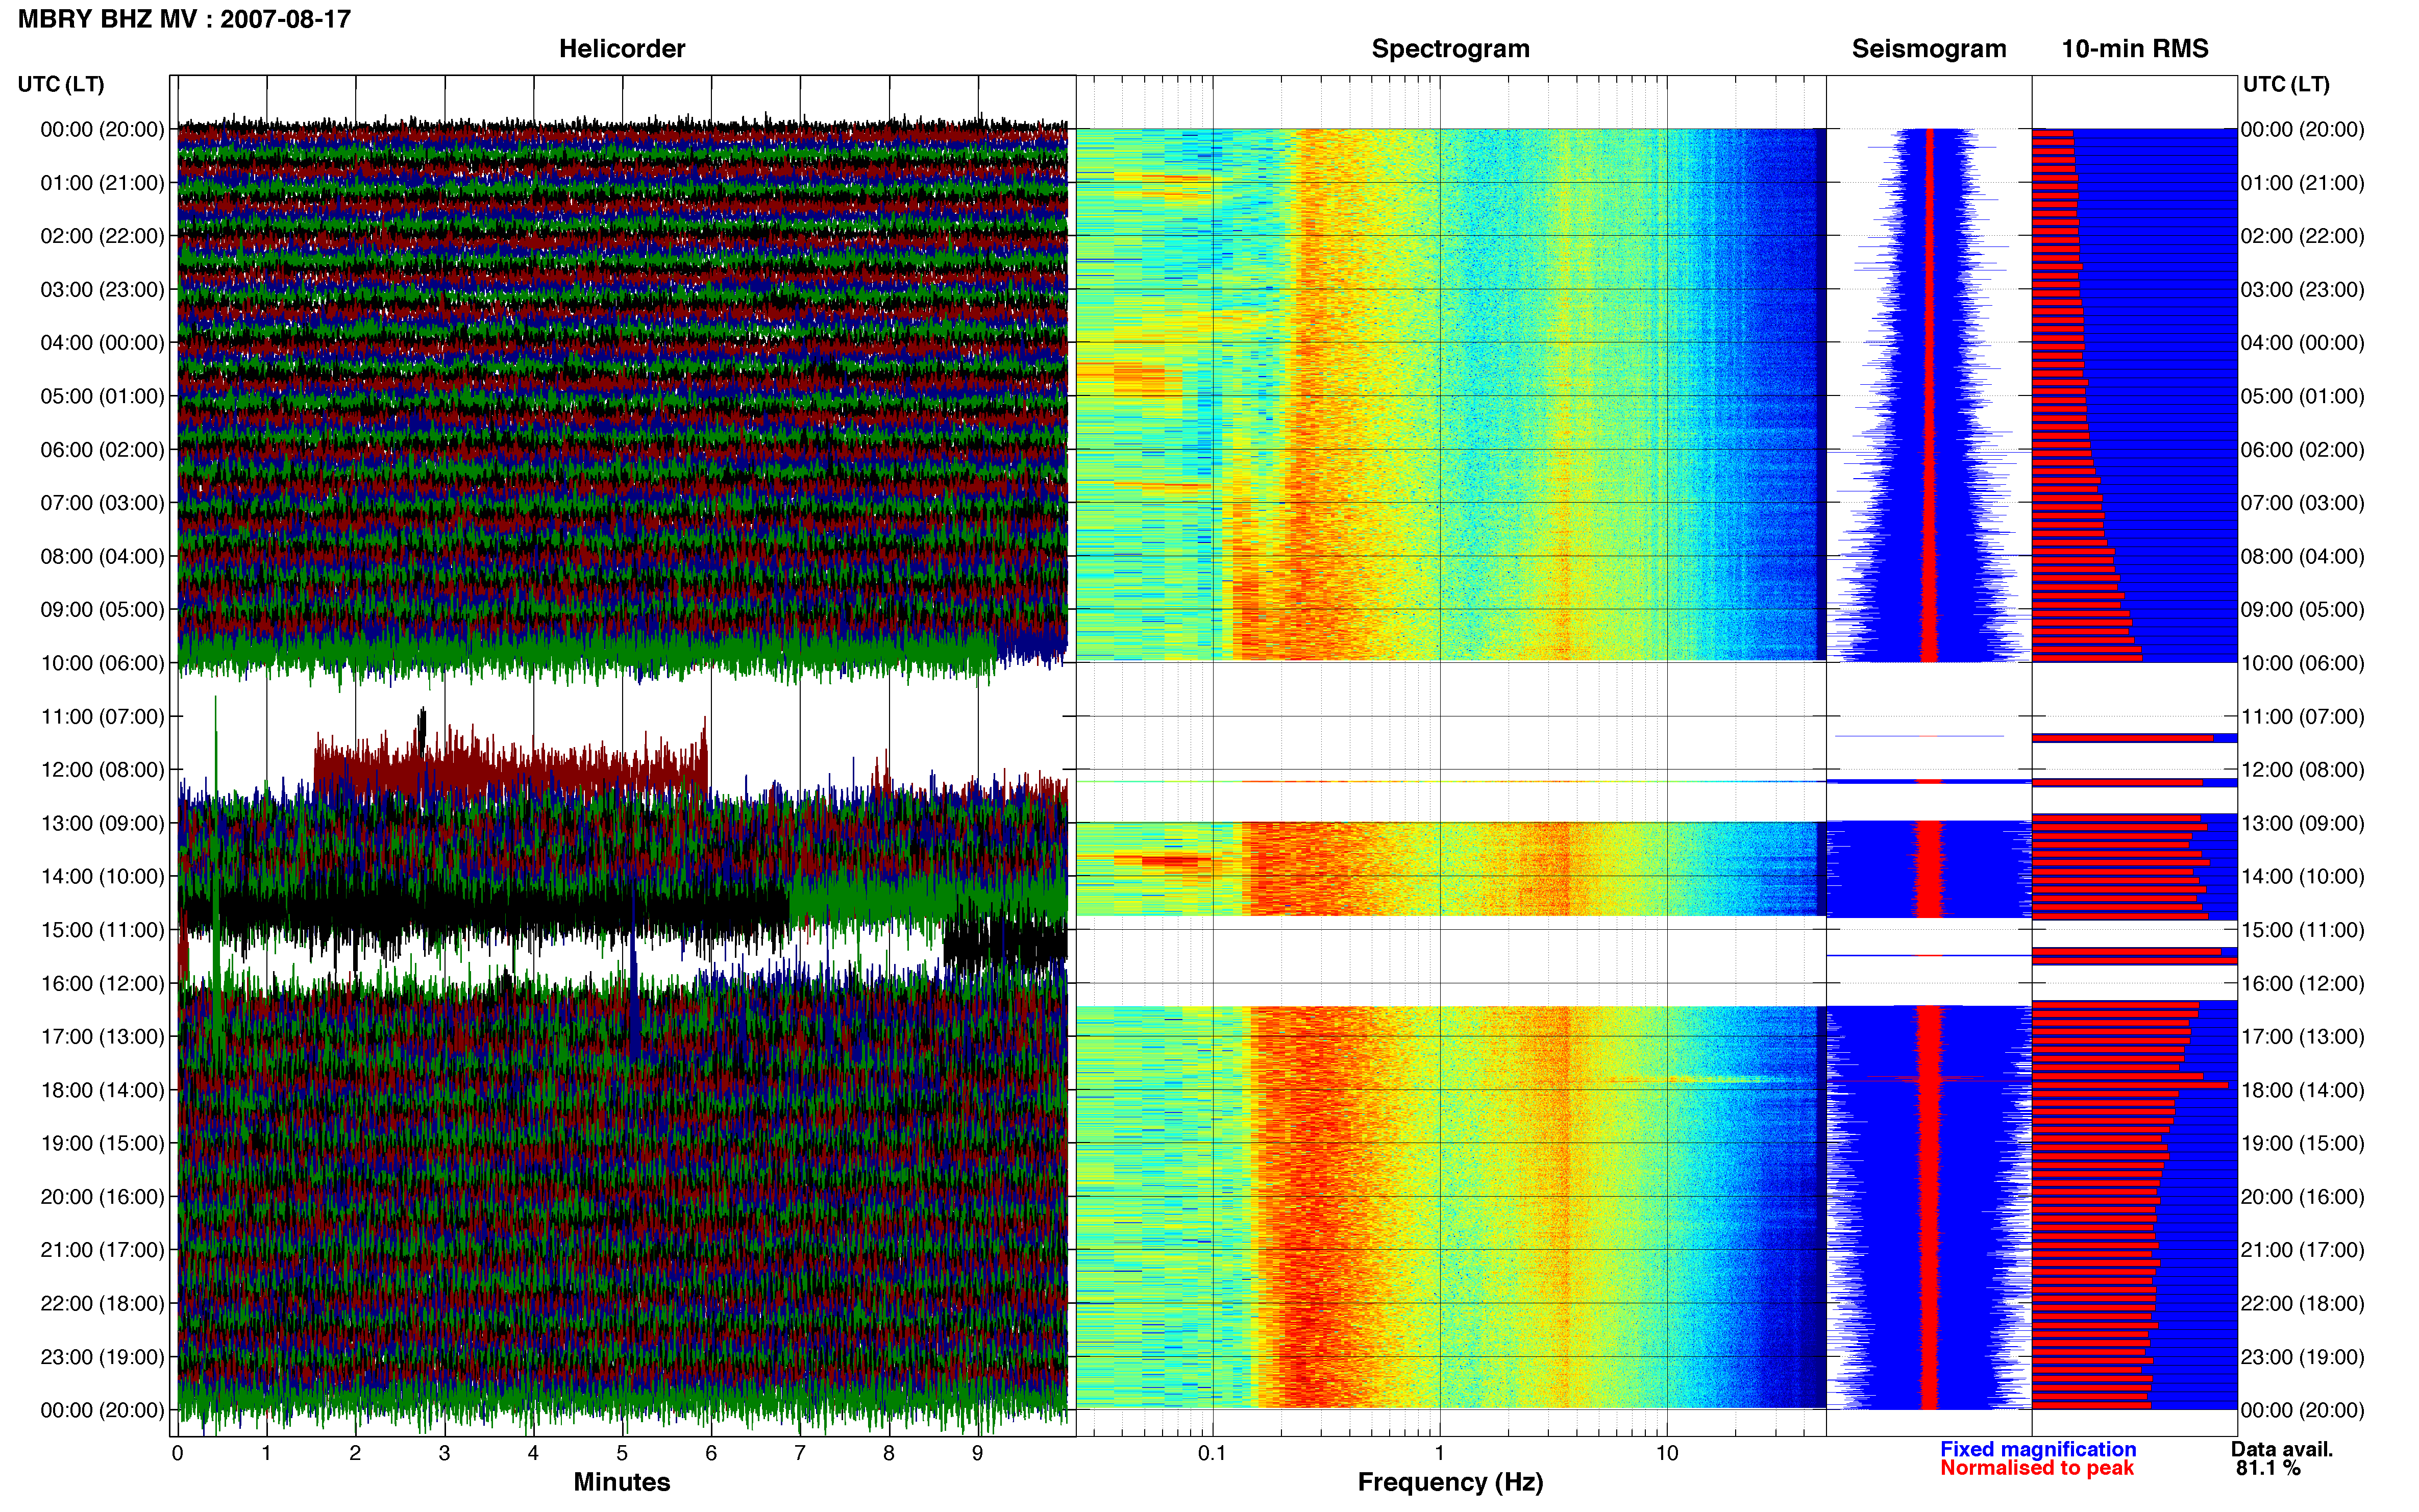This screenshot has width=2419, height=1512.
Task: Click '21:00 (17:00)' on the Helicorder time axis
Action: coord(102,1250)
